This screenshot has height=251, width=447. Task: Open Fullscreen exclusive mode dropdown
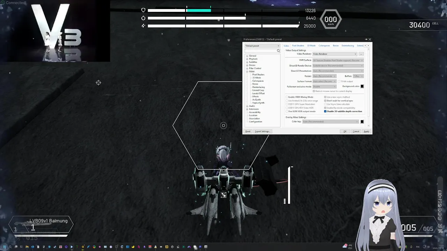point(324,86)
